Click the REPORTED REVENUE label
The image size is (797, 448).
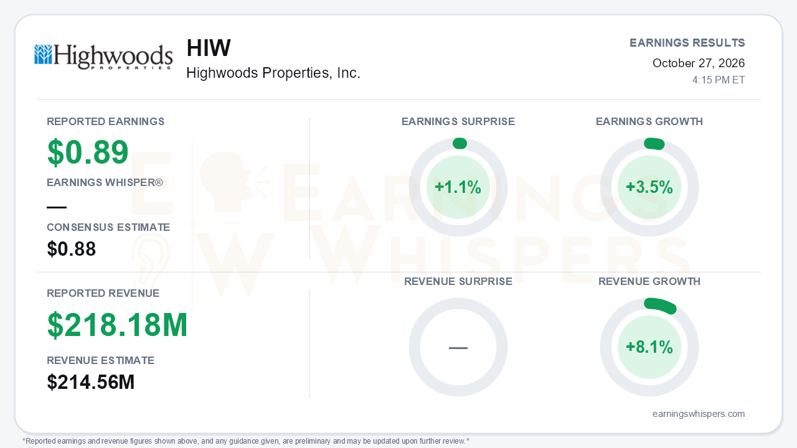tap(103, 293)
